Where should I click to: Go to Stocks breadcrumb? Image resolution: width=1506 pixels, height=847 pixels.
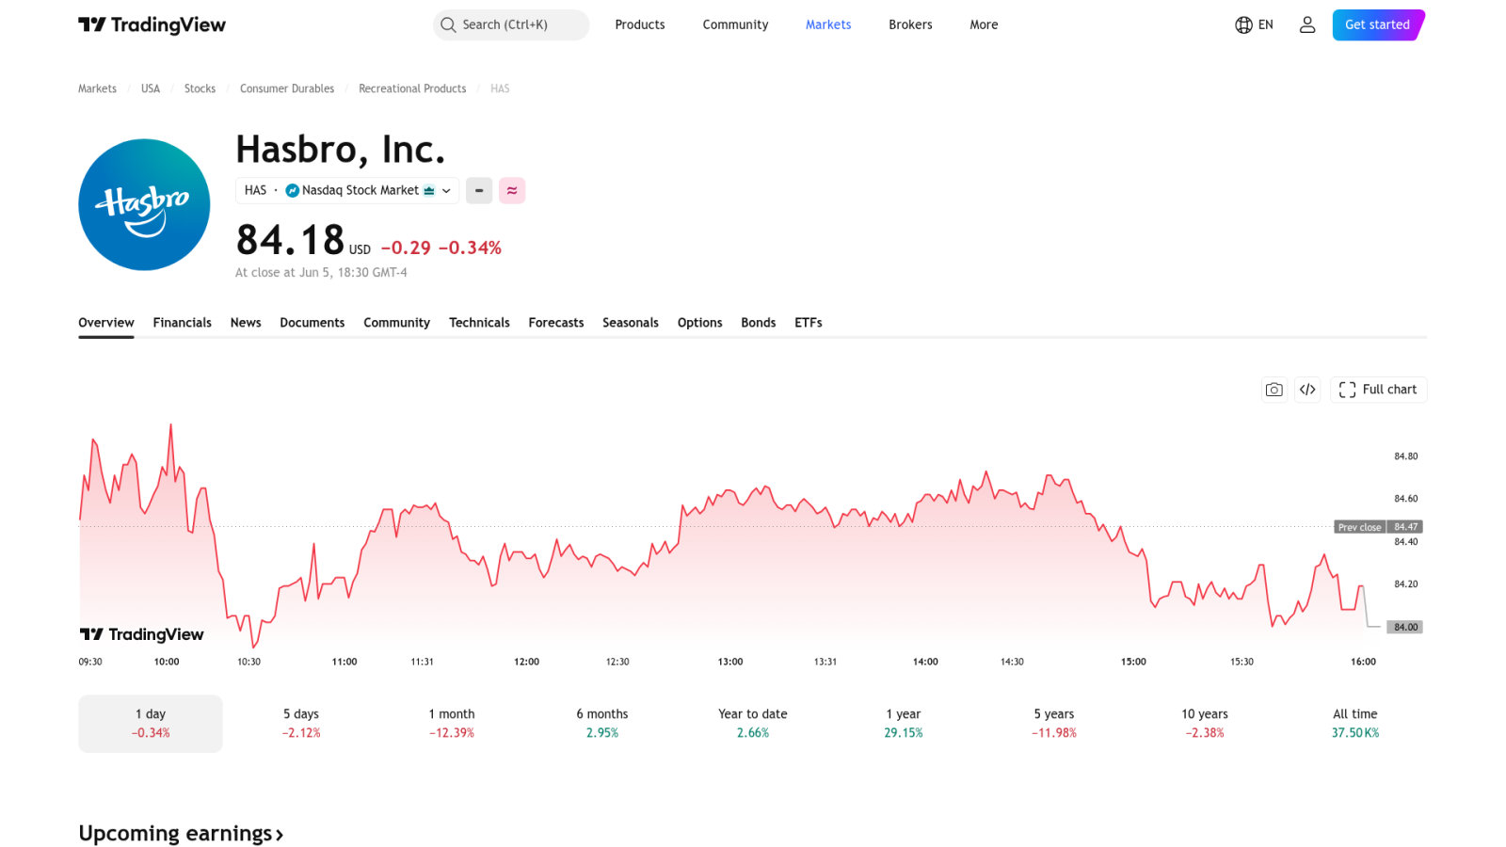click(200, 88)
